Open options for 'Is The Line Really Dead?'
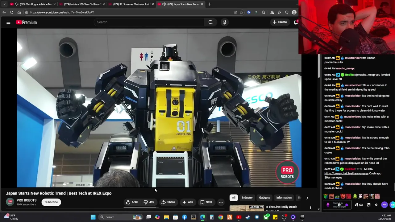Screen dimensions: 395x222 pos(310,208)
